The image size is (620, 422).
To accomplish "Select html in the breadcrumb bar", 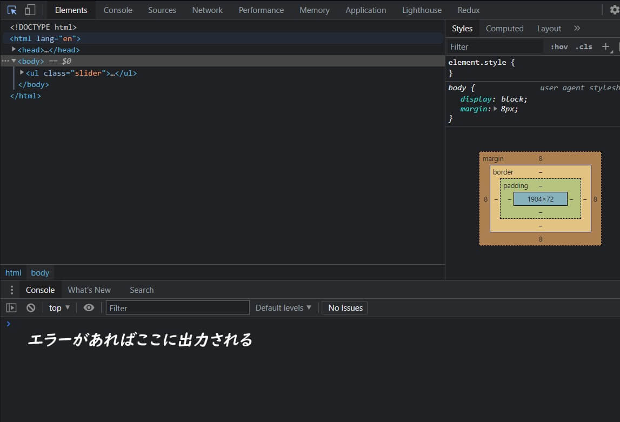I will click(14, 273).
